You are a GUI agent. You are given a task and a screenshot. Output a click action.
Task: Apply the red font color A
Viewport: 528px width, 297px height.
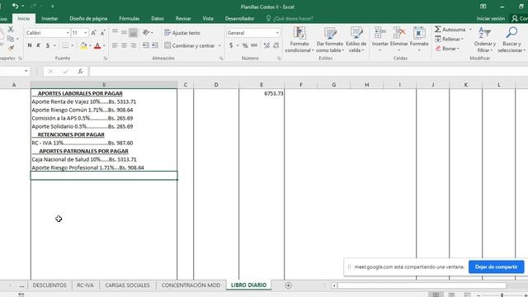97,46
